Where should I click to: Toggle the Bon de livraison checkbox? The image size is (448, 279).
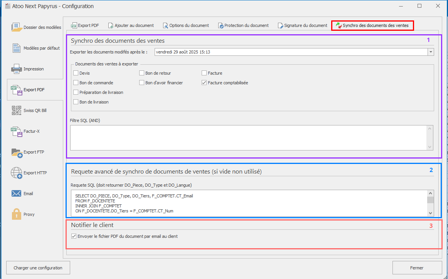(x=76, y=102)
